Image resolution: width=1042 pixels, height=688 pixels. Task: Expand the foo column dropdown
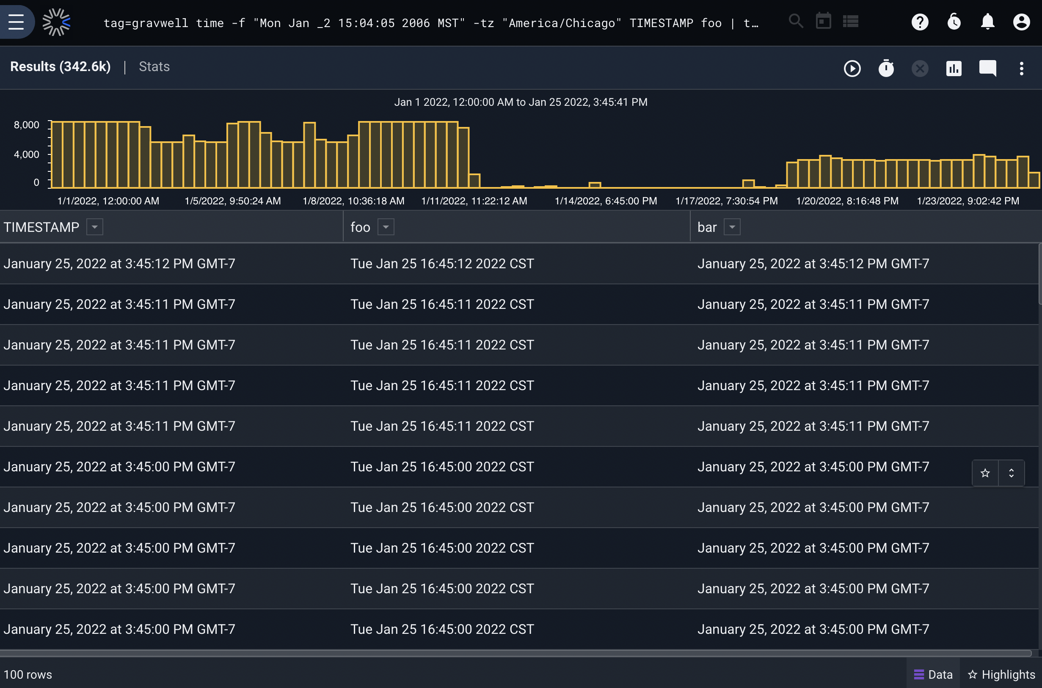coord(386,227)
